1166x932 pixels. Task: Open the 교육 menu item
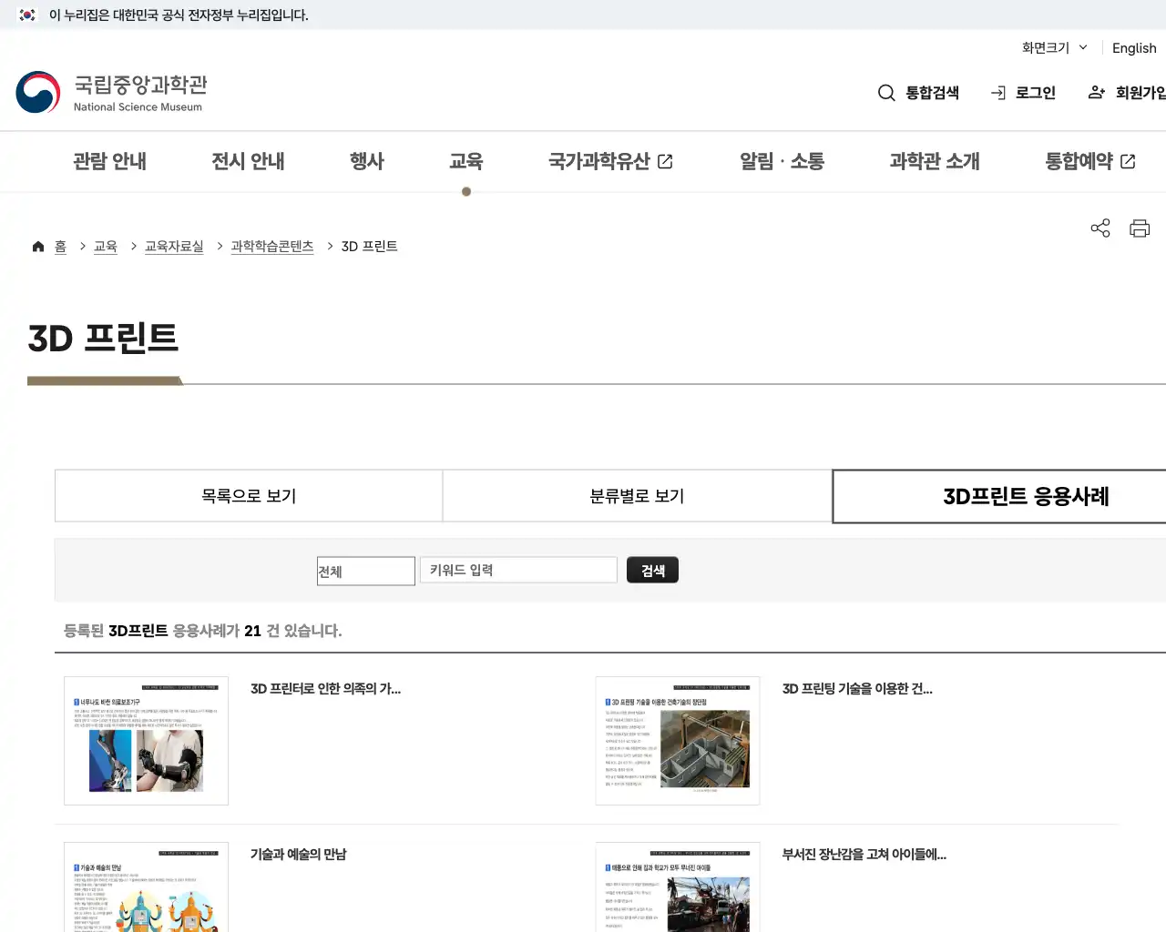coord(466,161)
